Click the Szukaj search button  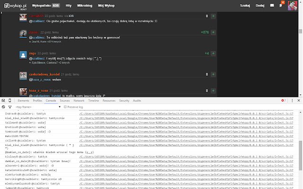coord(245,6)
